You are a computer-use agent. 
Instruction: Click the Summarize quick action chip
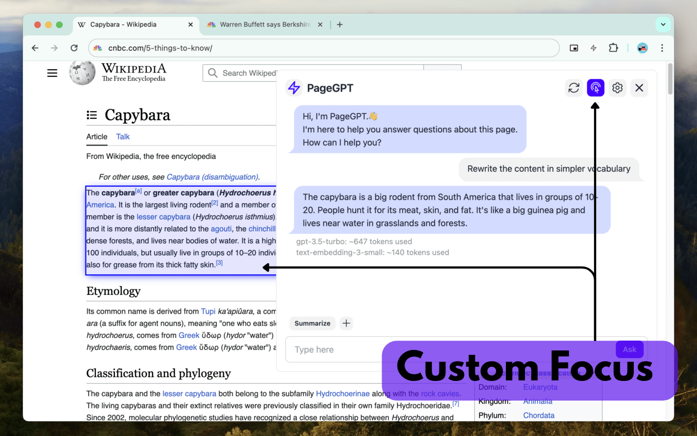pos(312,323)
